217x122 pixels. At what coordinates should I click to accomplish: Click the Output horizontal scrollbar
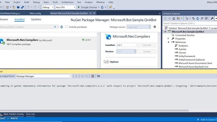point(94,110)
